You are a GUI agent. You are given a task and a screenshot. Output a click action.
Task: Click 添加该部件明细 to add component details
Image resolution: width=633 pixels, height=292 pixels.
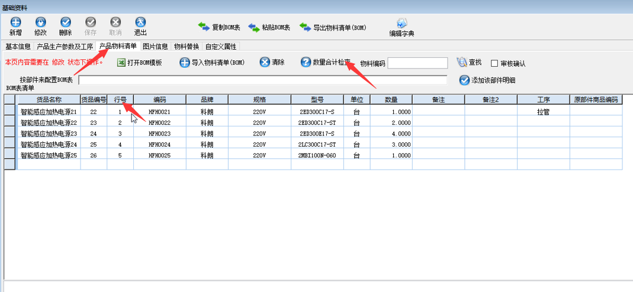click(x=487, y=80)
